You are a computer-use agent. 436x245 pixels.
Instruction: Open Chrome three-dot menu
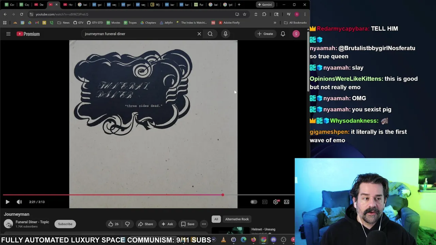[305, 14]
